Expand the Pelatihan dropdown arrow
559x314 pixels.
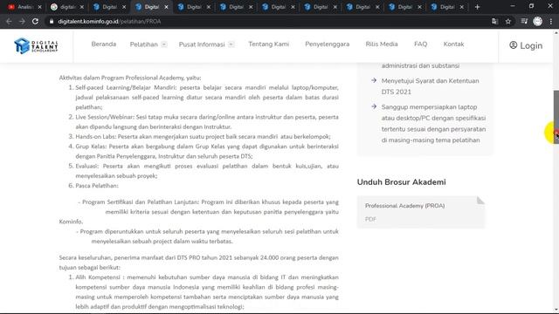point(163,44)
